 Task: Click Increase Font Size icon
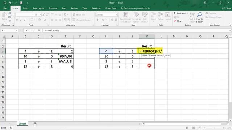(x=43, y=14)
